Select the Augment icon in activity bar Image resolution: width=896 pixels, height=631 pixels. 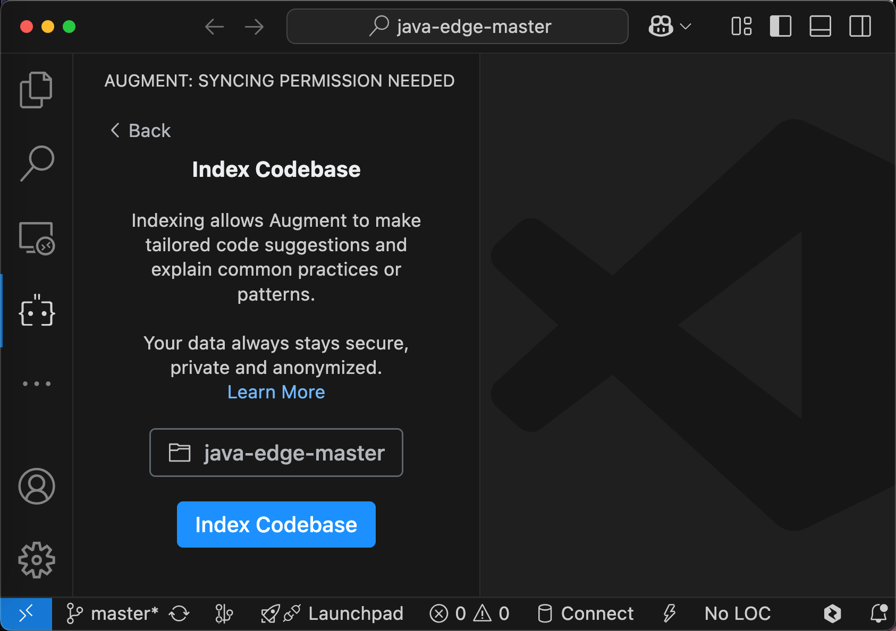[x=36, y=311]
